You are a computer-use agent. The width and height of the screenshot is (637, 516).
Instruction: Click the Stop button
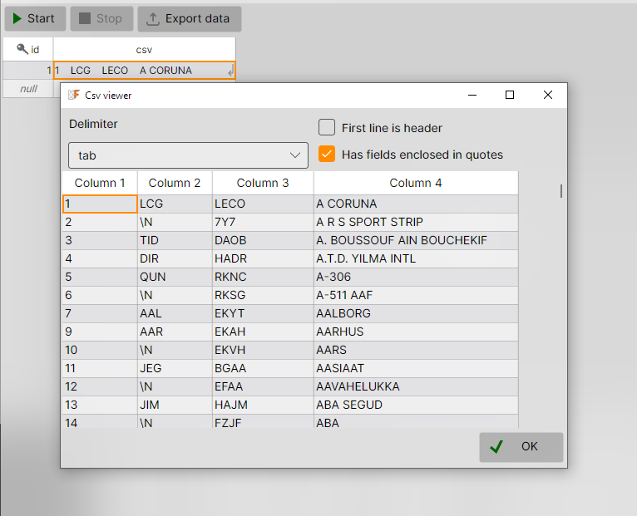pyautogui.click(x=101, y=18)
